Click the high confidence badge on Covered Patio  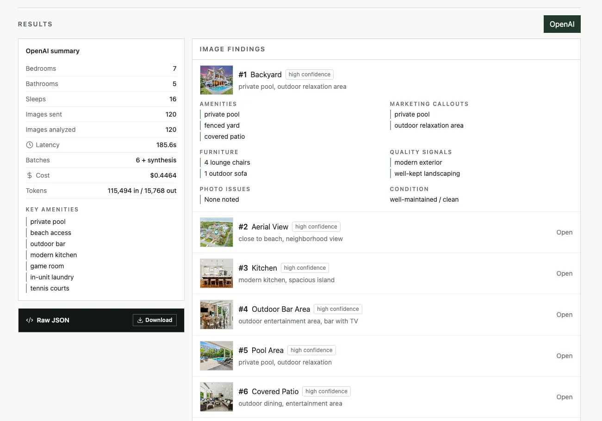326,391
